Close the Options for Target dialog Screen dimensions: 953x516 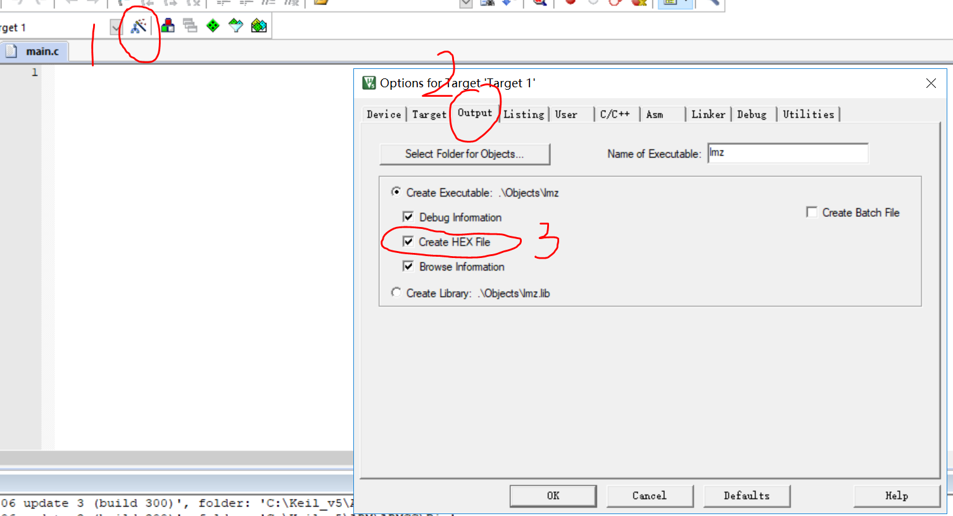[931, 83]
